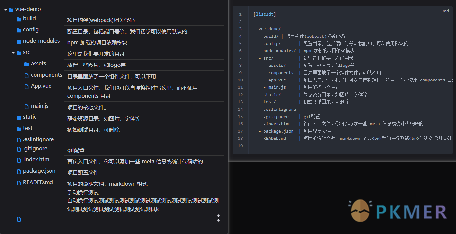This screenshot has height=234, width=456.
Task: Select the components item label
Action: point(47,75)
